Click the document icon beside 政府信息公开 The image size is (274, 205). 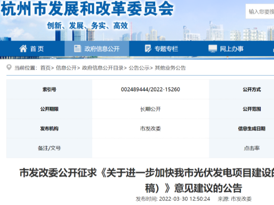tap(77, 49)
